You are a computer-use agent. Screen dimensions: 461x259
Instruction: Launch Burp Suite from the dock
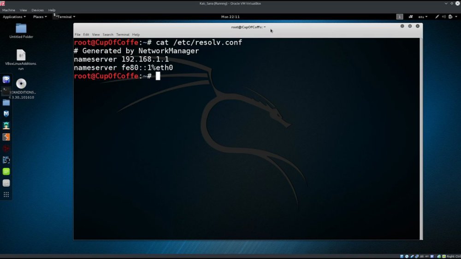pyautogui.click(x=6, y=137)
